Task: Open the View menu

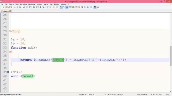Action: (17, 4)
